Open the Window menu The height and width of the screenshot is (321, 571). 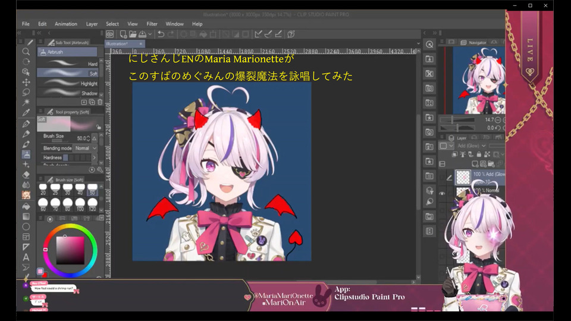click(174, 24)
